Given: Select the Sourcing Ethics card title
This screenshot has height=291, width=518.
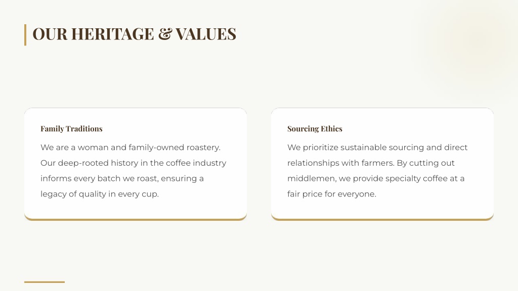Looking at the screenshot, I should (x=315, y=129).
